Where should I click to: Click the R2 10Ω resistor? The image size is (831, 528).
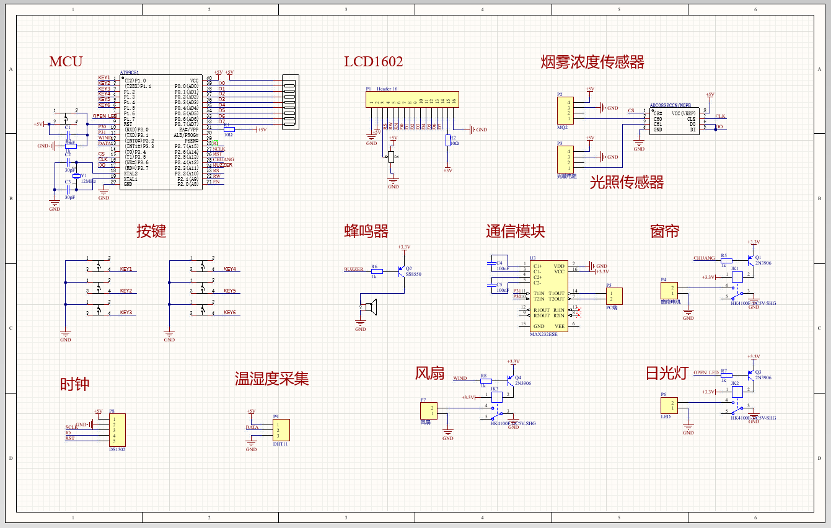point(447,141)
